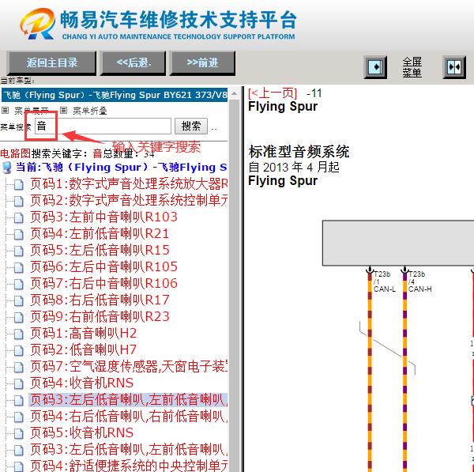Click document icon of 页码4:收音机RNS
The width and height of the screenshot is (474, 472).
point(18,384)
